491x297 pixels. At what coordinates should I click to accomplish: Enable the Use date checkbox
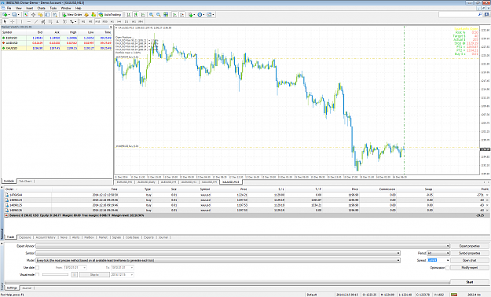point(37,268)
